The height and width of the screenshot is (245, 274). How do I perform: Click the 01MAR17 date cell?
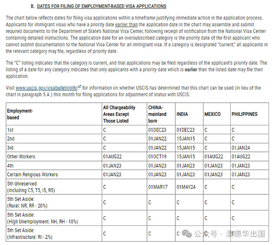[x=158, y=187]
